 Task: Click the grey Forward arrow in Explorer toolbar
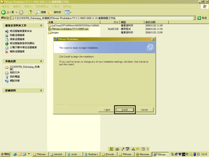[21, 12]
